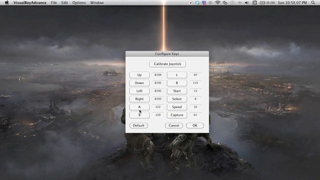
Task: Click the date and time display
Action: point(292,2)
